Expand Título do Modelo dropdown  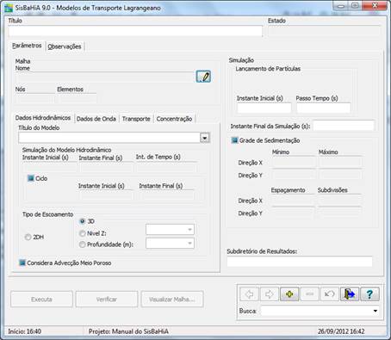coord(204,138)
